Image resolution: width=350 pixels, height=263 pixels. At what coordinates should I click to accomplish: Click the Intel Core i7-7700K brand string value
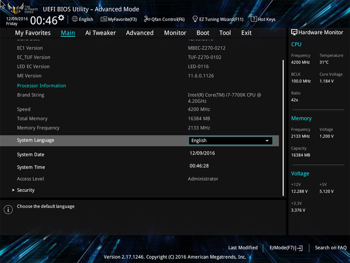[224, 98]
